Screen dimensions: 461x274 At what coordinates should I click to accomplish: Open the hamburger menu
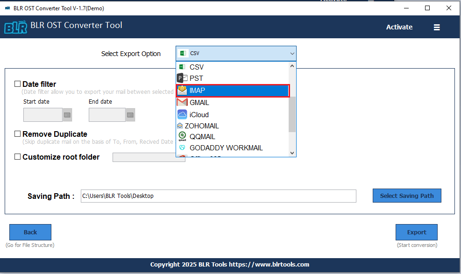coord(437,27)
